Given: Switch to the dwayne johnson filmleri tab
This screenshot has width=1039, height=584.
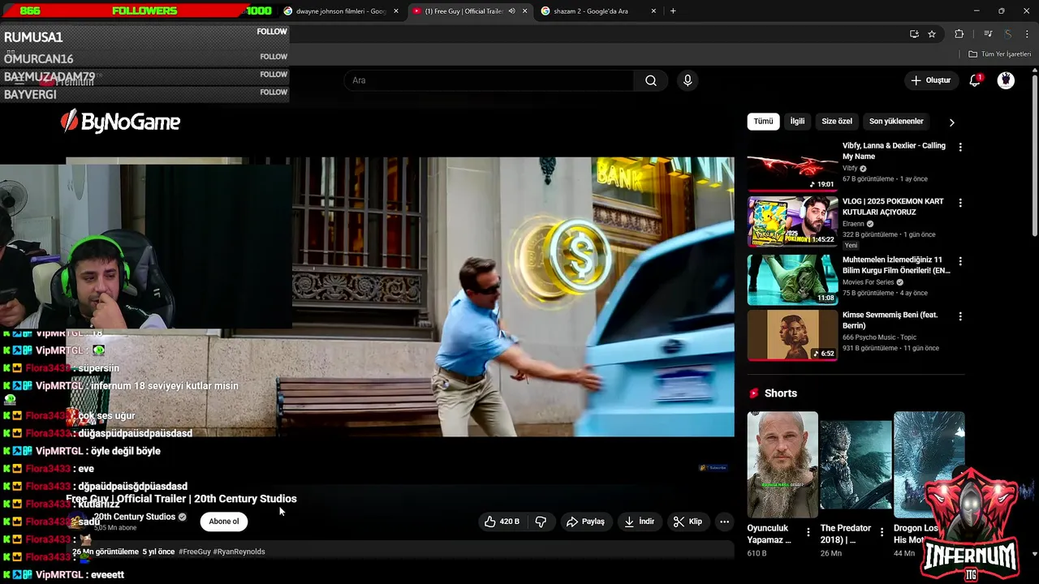Looking at the screenshot, I should tap(341, 11).
